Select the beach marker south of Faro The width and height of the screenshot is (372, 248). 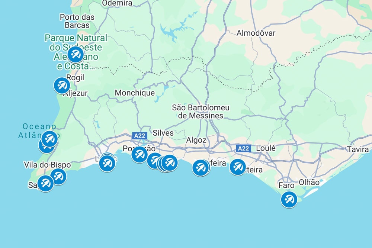click(x=289, y=199)
